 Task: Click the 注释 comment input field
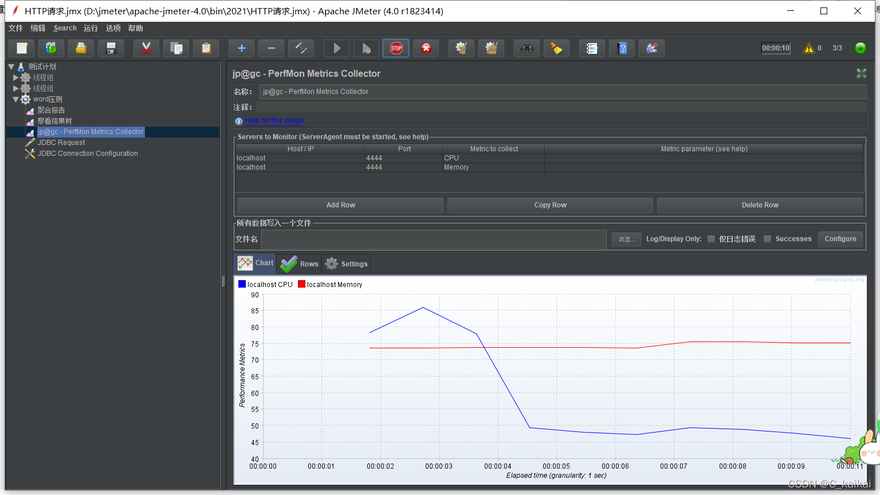point(560,107)
